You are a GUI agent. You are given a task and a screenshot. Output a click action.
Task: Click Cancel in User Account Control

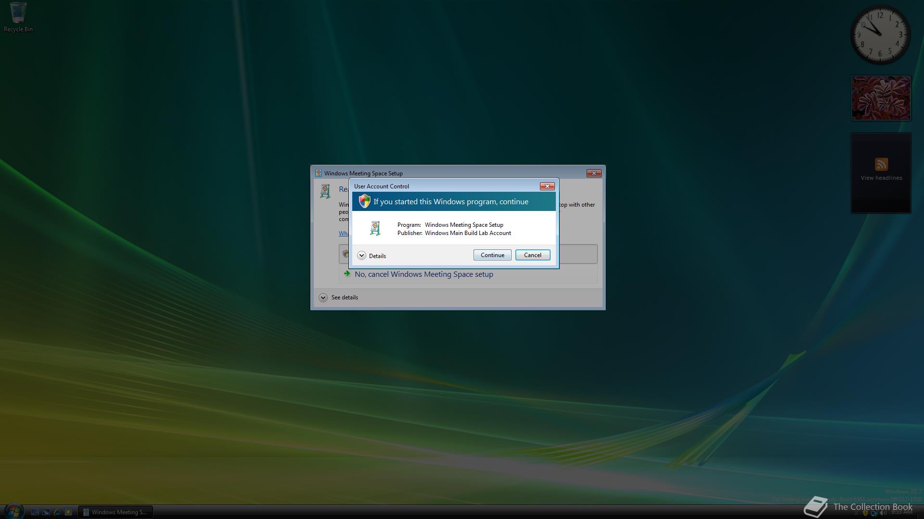[532, 255]
